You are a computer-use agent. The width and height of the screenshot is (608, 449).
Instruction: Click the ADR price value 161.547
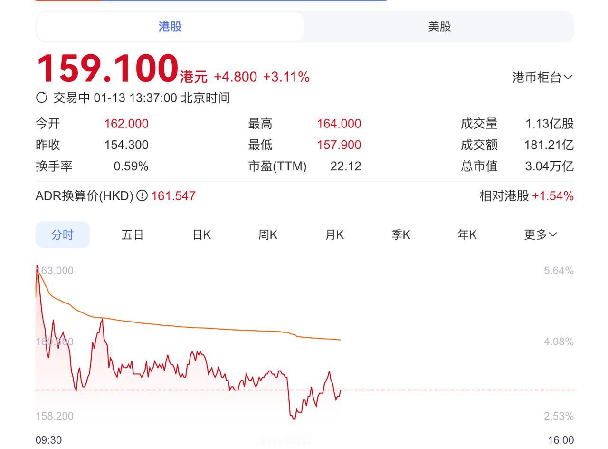pos(173,195)
